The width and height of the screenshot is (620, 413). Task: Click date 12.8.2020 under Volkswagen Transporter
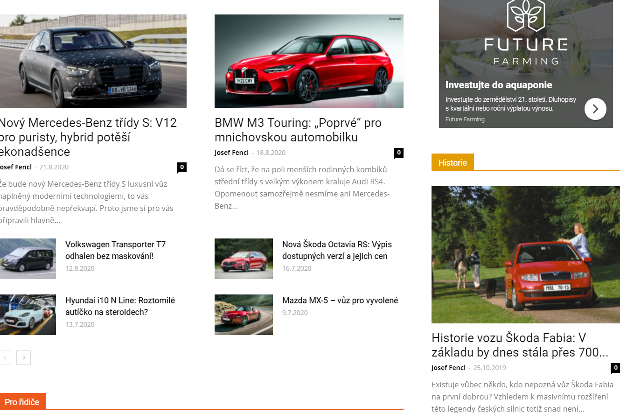coord(80,268)
